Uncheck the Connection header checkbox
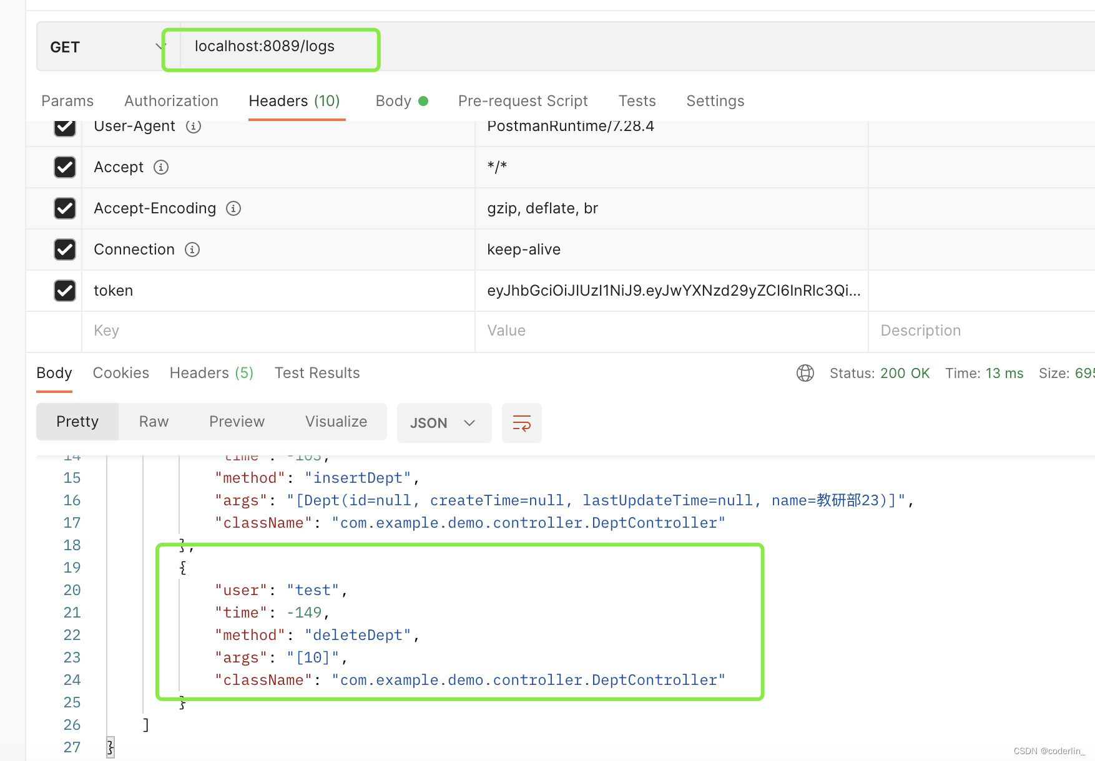 pos(65,250)
